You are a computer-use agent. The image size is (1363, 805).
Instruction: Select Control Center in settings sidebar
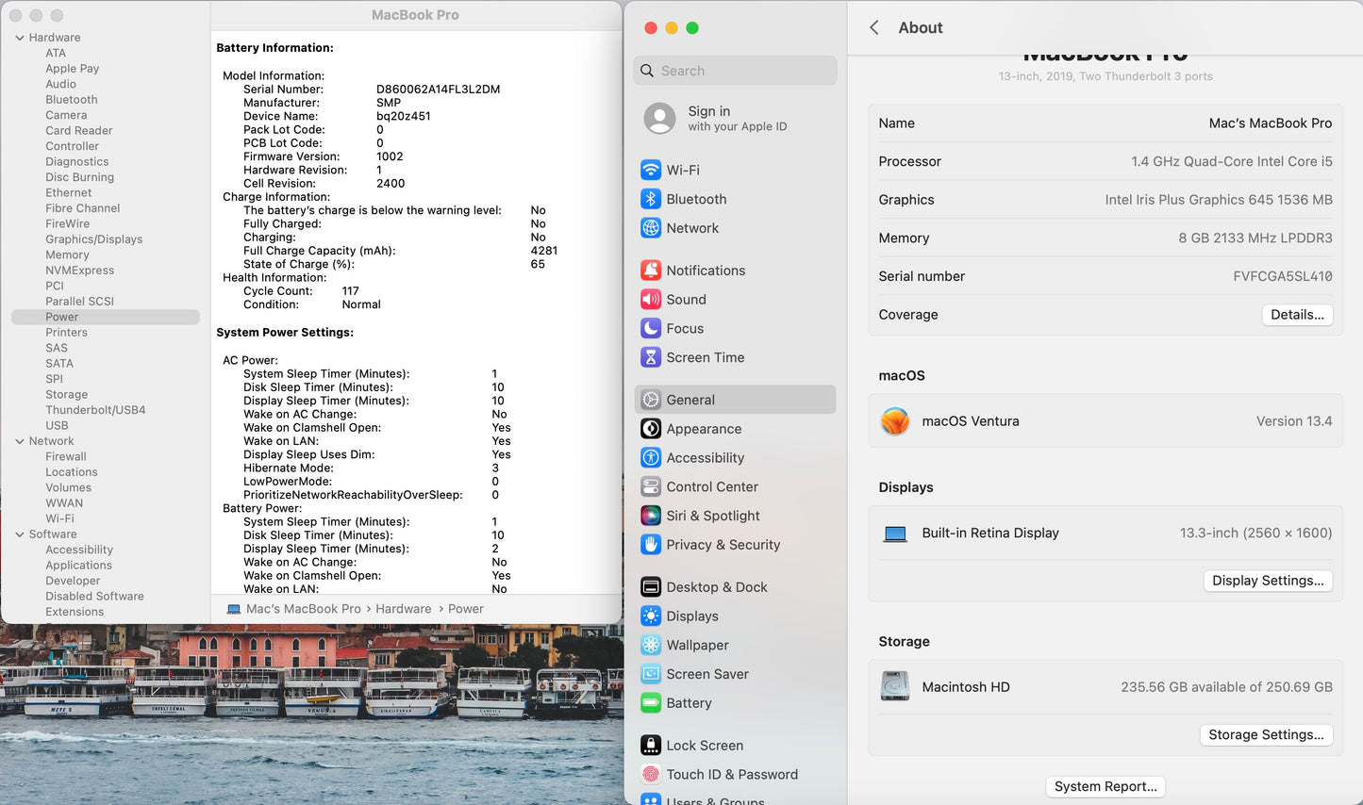point(712,486)
